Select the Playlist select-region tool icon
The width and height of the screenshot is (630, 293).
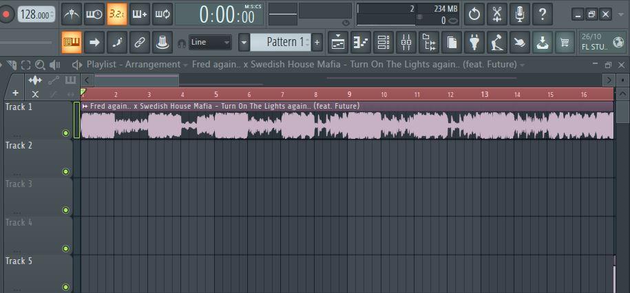click(x=26, y=65)
